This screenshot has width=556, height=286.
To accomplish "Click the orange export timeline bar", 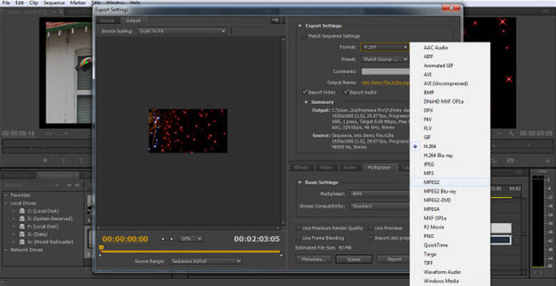I will pyautogui.click(x=191, y=251).
